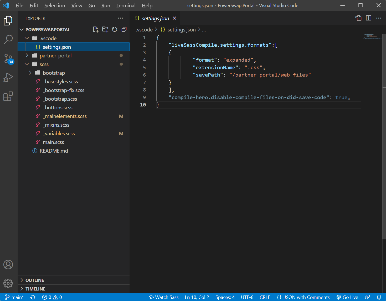This screenshot has height=301, width=386.
Task: Click the main* git branch indicator
Action: (15, 297)
